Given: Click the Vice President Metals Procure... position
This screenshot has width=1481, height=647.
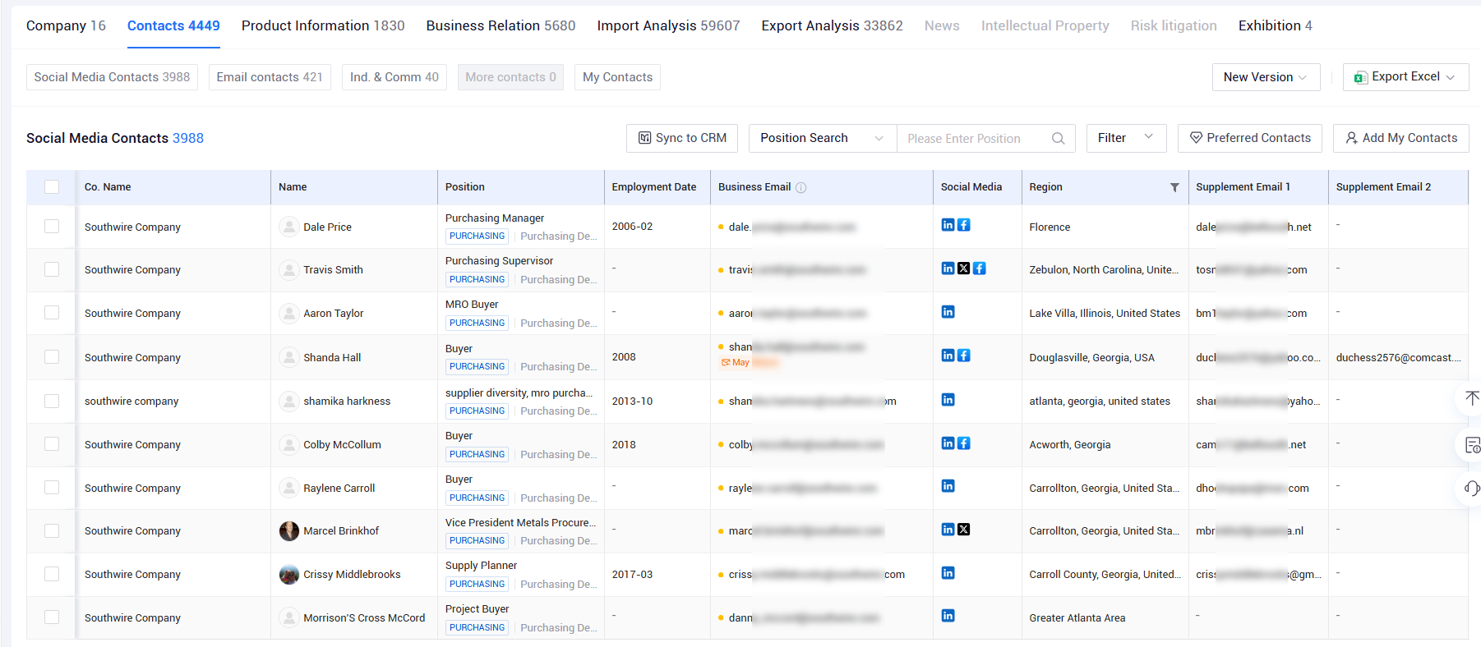Looking at the screenshot, I should (520, 522).
